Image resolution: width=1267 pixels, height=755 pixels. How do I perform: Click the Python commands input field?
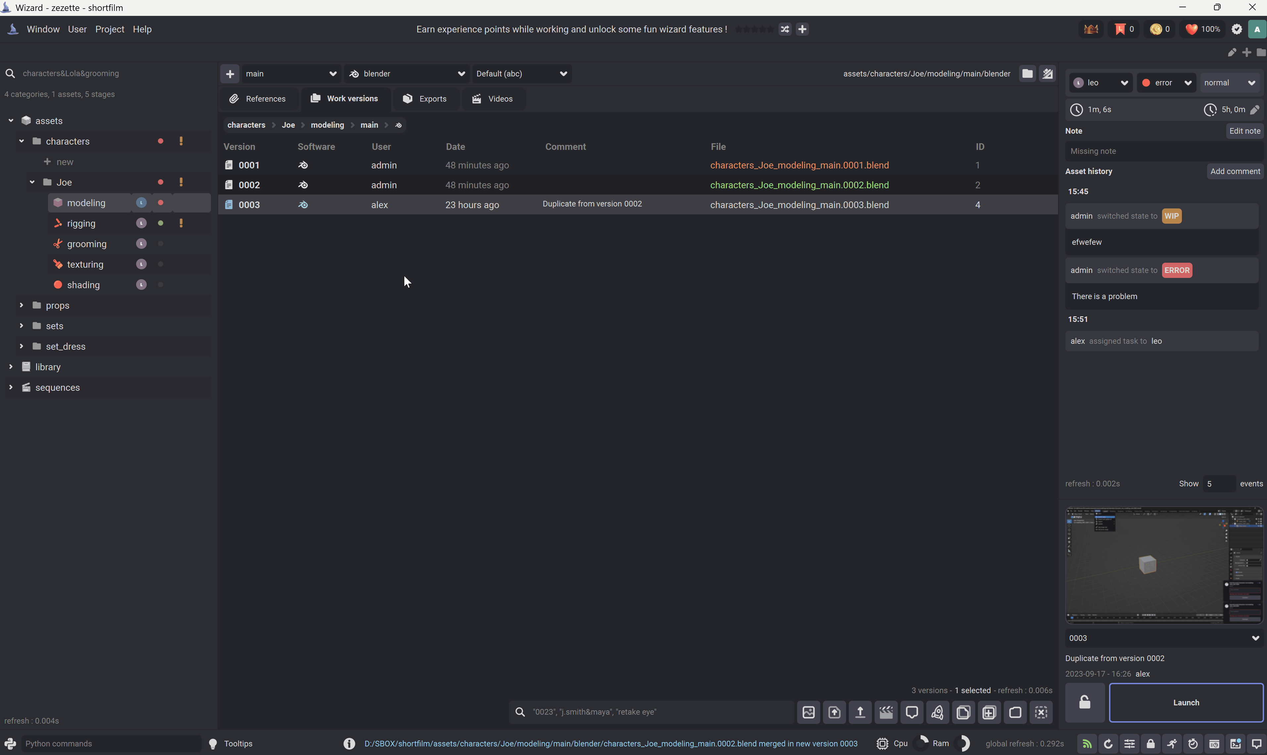coord(111,744)
